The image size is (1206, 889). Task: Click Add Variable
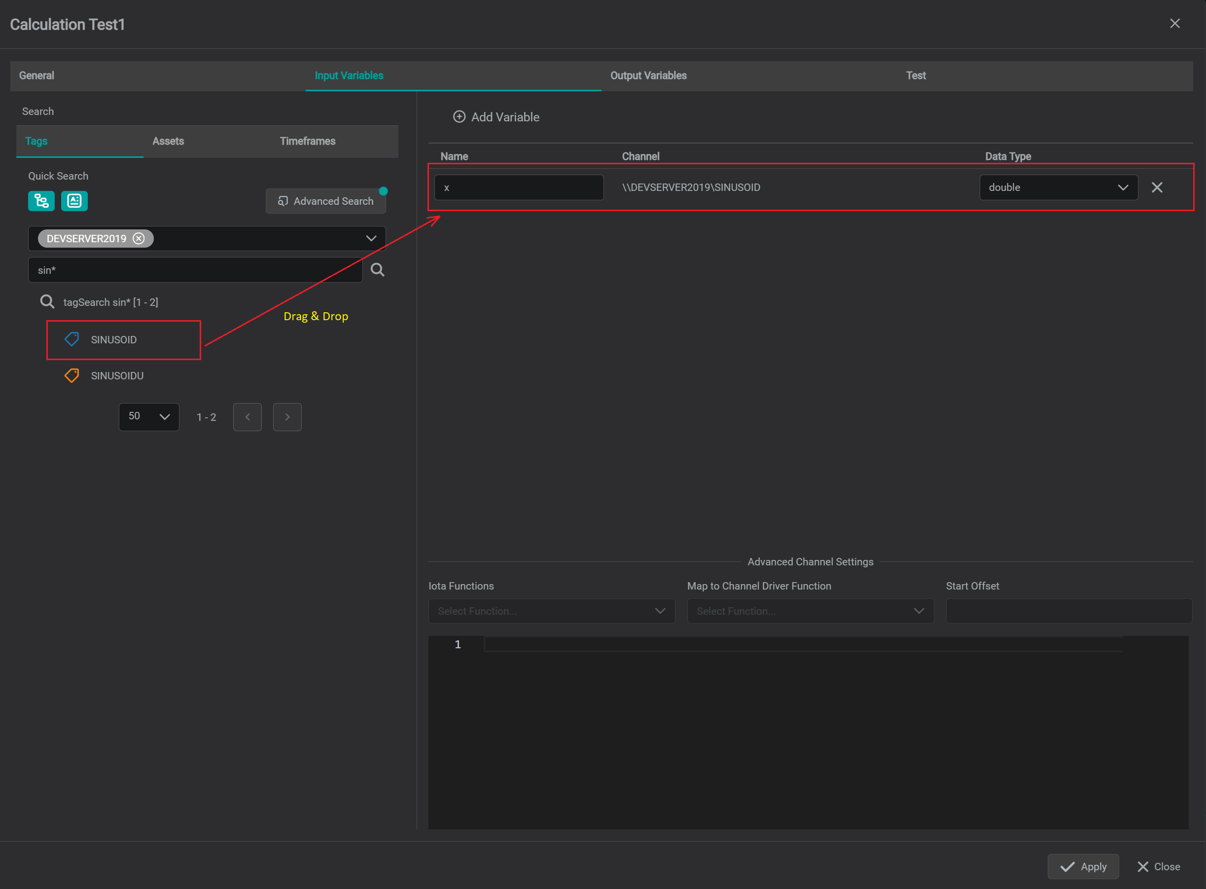tap(497, 117)
